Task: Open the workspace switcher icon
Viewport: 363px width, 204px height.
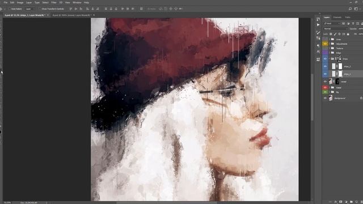Action: tap(356, 9)
